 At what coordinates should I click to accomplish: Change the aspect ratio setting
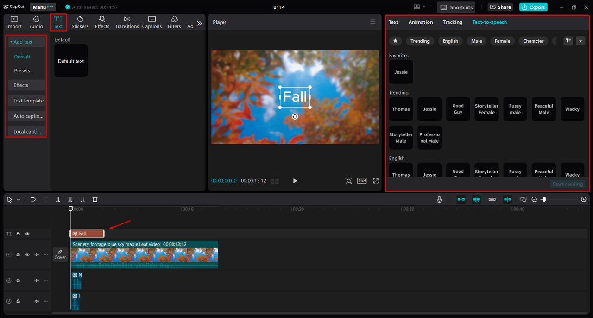tap(362, 181)
